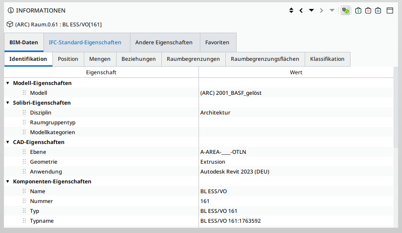
Task: Select the Disziplin property label
Action: point(40,113)
